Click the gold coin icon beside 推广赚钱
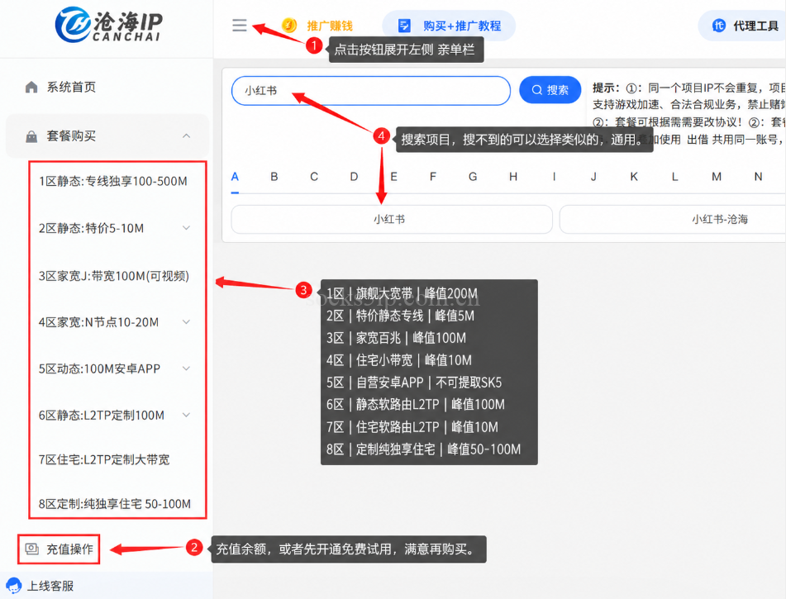786x599 pixels. pos(289,25)
